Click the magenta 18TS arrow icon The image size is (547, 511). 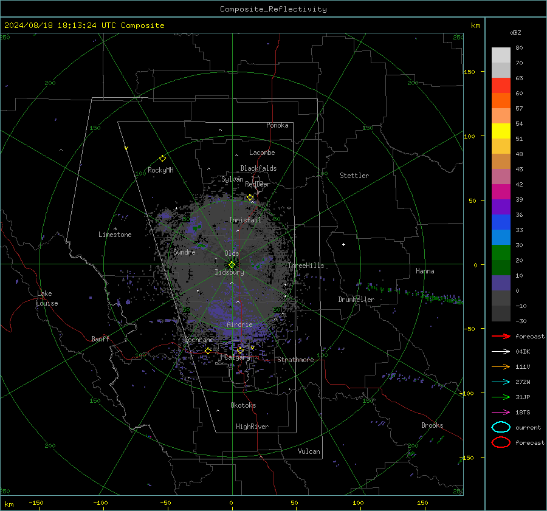[x=501, y=413]
